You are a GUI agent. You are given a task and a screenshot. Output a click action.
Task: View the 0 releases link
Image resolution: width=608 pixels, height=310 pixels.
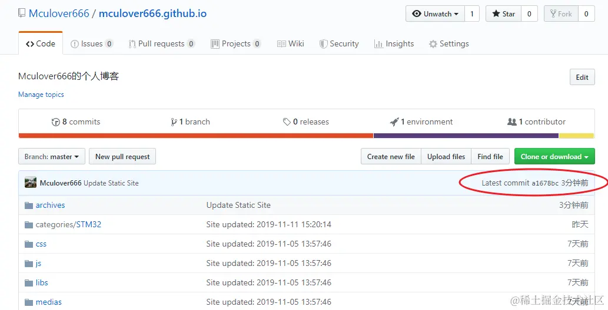pos(306,122)
